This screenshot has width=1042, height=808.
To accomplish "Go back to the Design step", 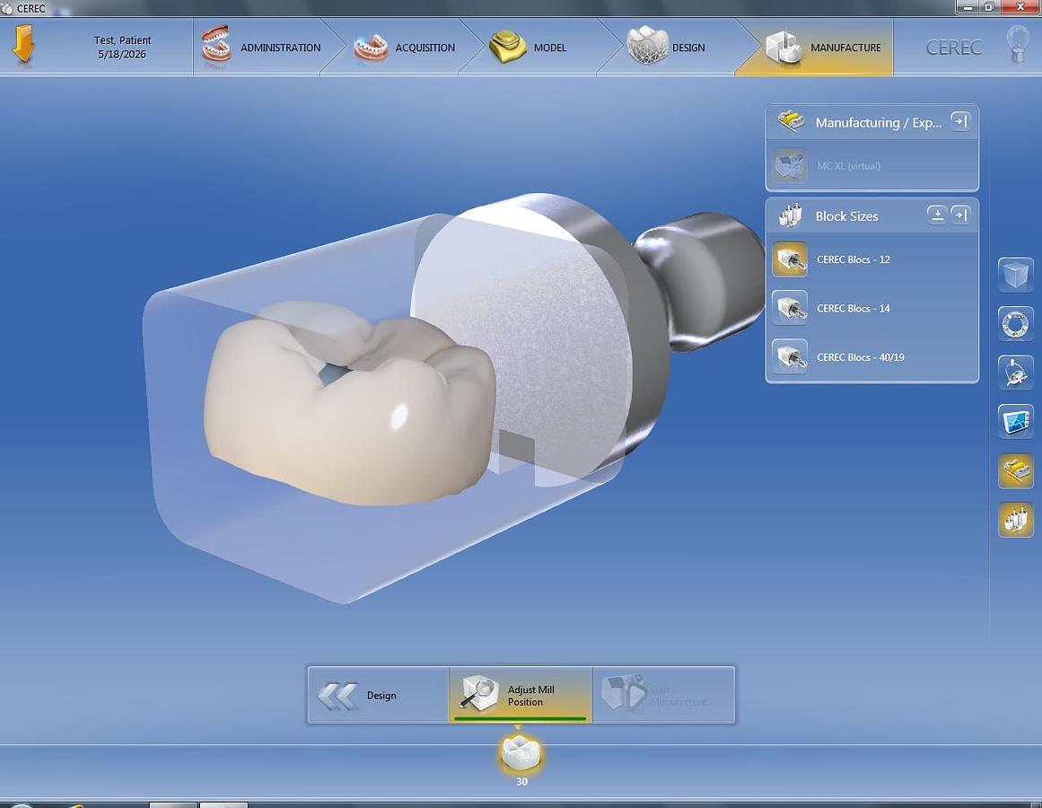I will pos(379,695).
